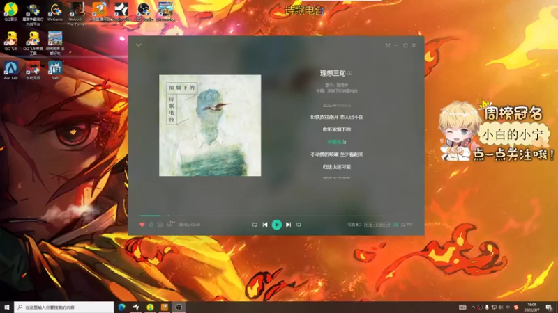Image resolution: width=558 pixels, height=313 pixels.
Task: Open QQ音乐 desktop shortcut
Action: click(11, 12)
